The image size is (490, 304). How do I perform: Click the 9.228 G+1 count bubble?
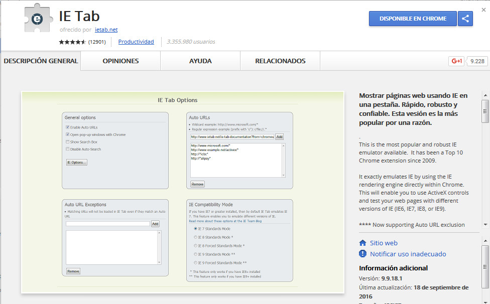point(477,61)
